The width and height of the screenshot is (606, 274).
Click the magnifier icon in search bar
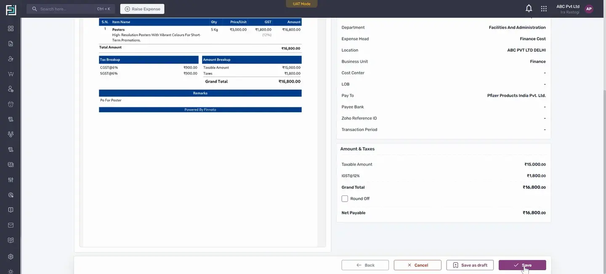pyautogui.click(x=35, y=9)
